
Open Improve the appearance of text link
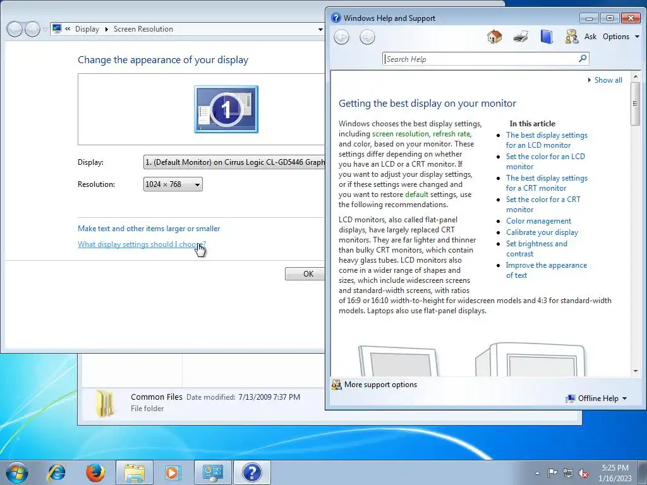pyautogui.click(x=547, y=270)
